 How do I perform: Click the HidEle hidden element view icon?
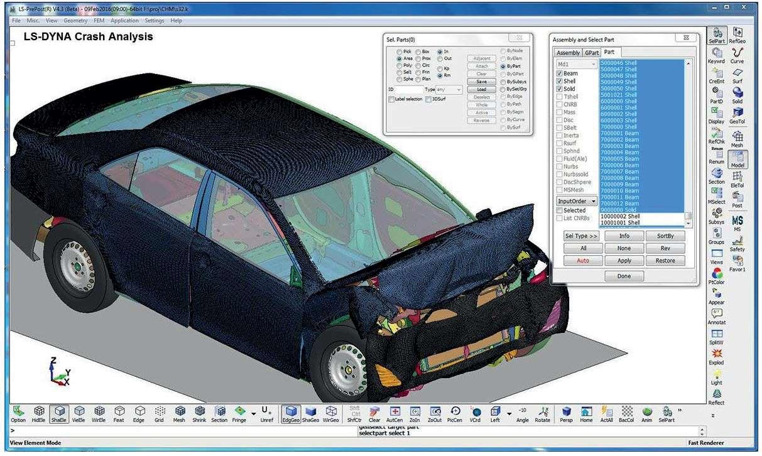tap(39, 414)
